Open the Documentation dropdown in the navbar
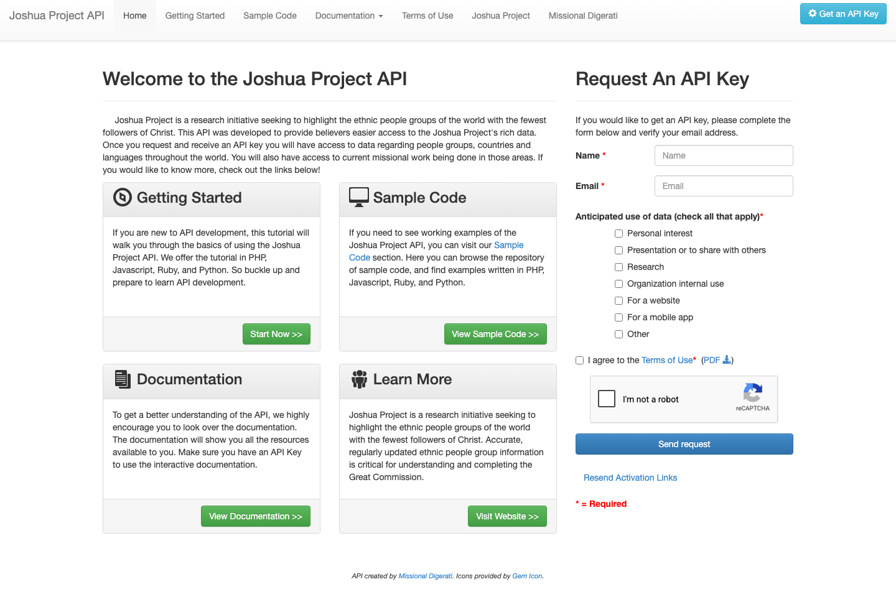896x597 pixels. (x=348, y=16)
